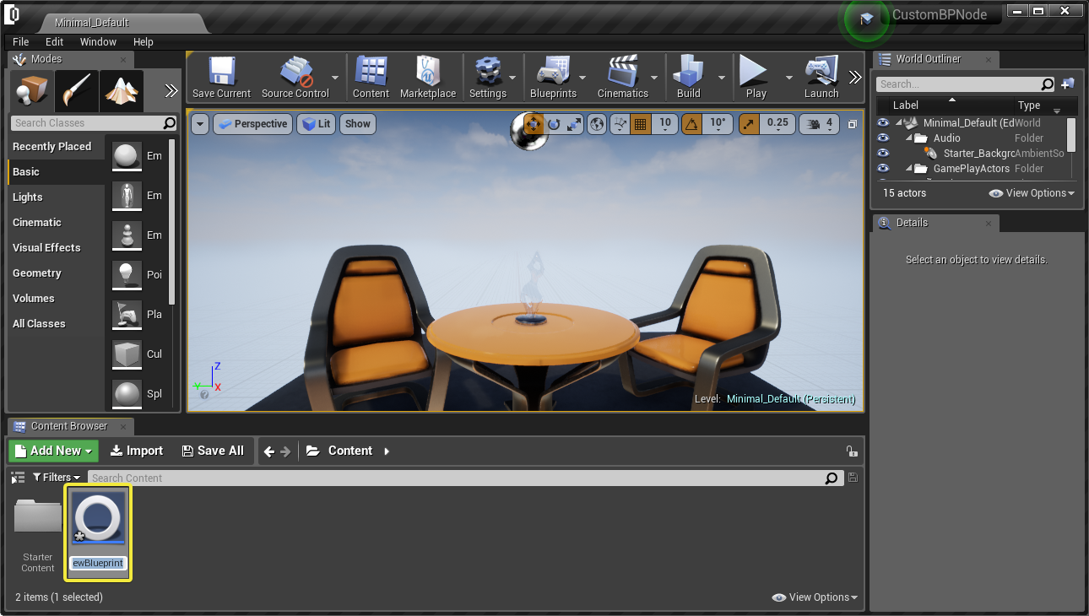Select the Landscape mode icon

click(x=121, y=91)
